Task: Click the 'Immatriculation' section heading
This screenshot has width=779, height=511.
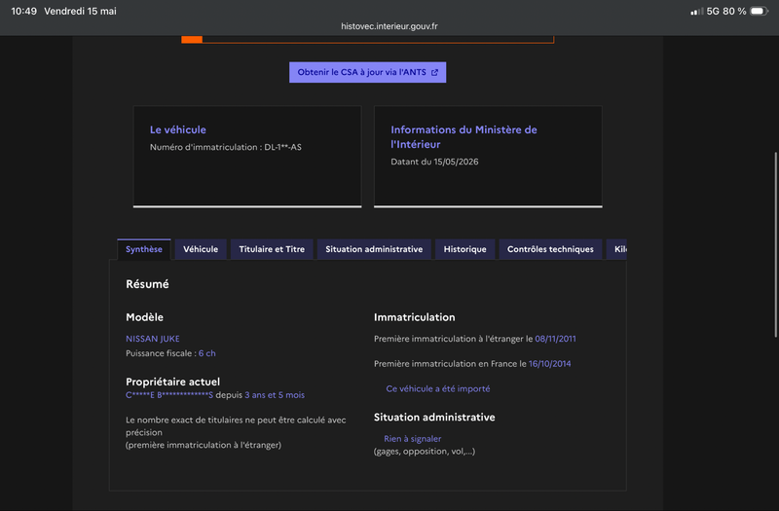Action: point(415,317)
